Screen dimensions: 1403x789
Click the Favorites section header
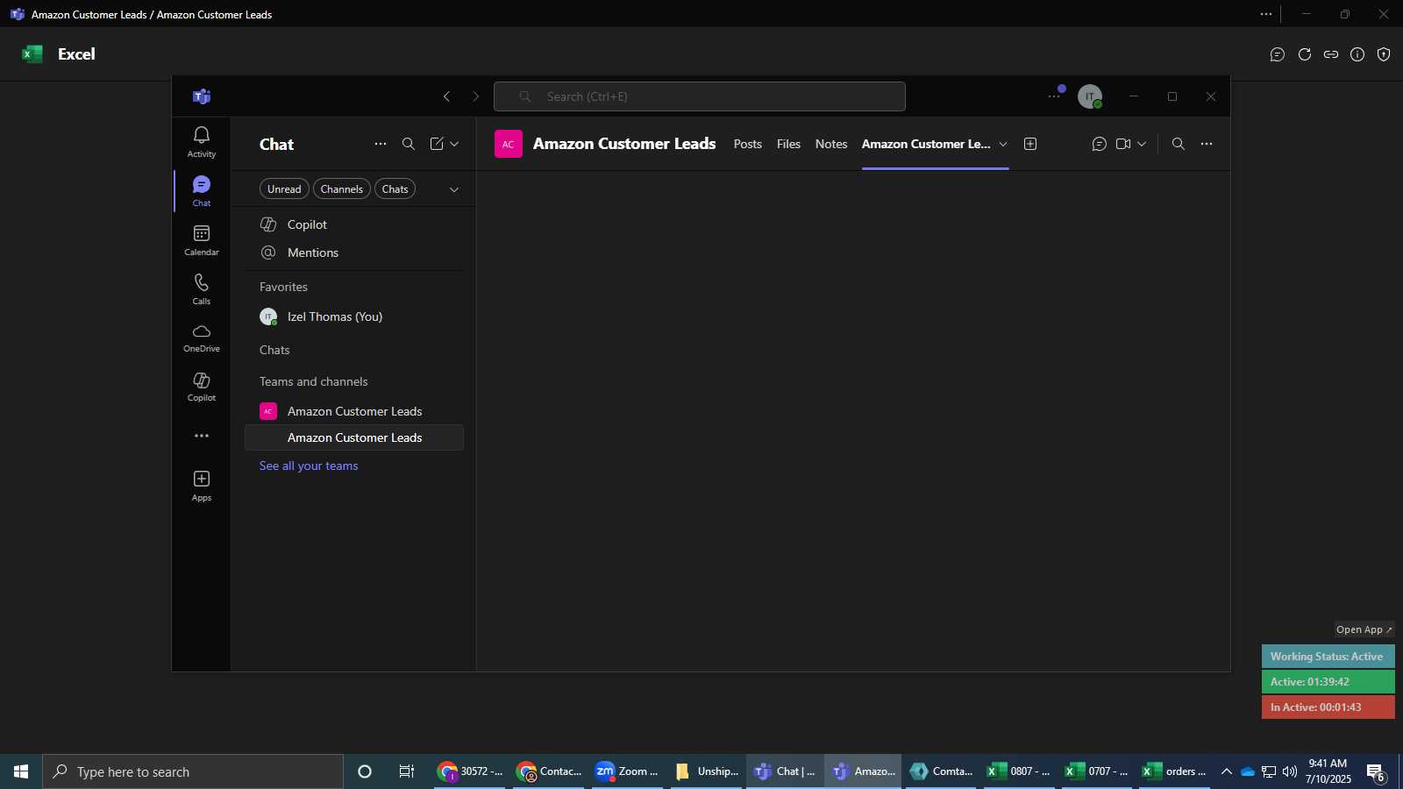click(283, 287)
